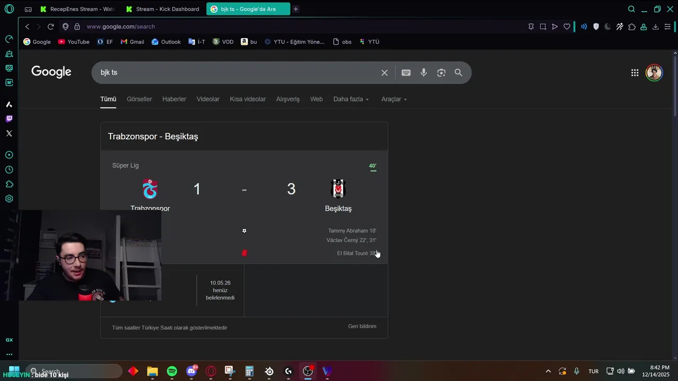This screenshot has width=678, height=381.
Task: Open Google on-screen keyboard tool
Action: [x=406, y=72]
